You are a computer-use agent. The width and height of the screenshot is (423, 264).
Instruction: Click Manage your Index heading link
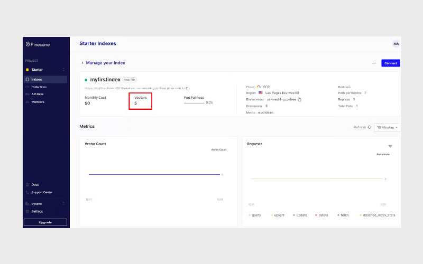click(x=105, y=63)
